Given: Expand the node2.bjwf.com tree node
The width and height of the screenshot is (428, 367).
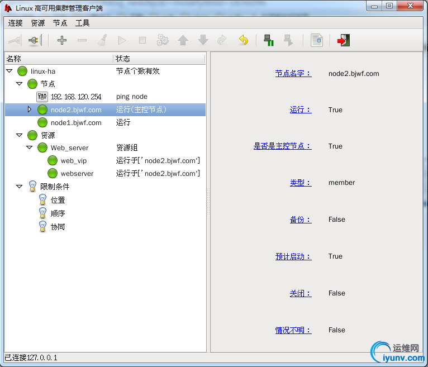Looking at the screenshot, I should 30,109.
